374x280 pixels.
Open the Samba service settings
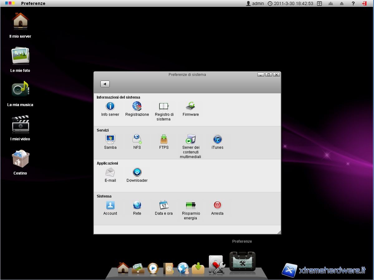(110, 140)
